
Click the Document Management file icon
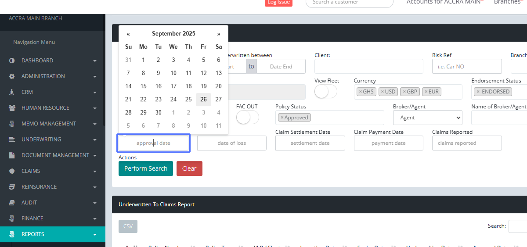(12, 155)
